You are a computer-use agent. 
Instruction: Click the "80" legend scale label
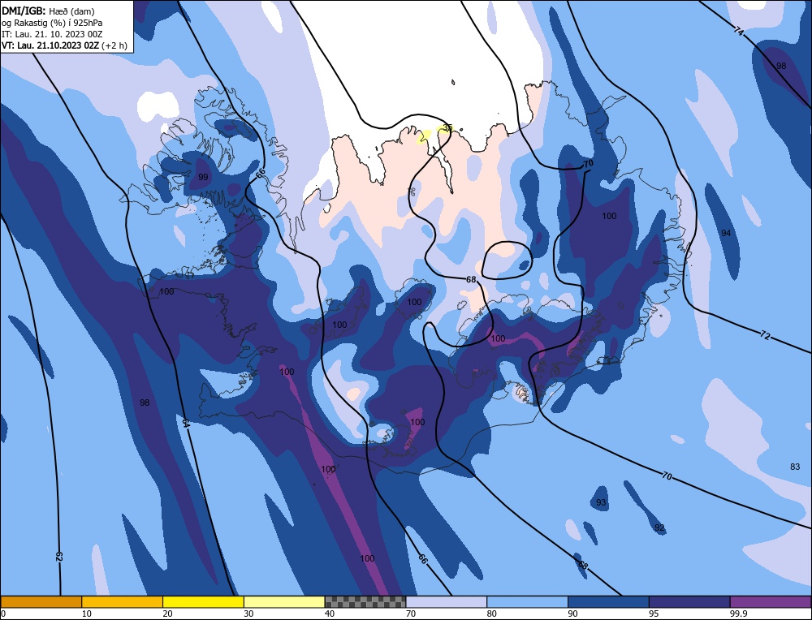491,614
